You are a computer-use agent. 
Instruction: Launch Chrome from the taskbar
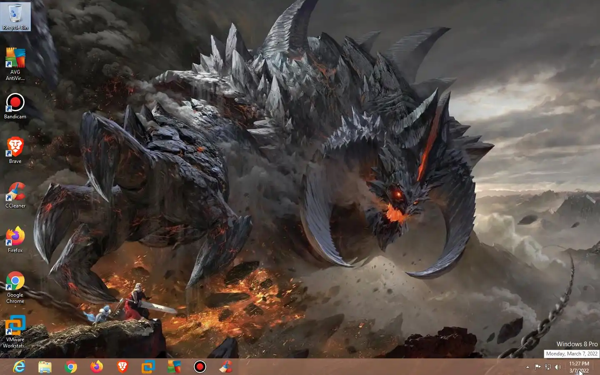[71, 367]
